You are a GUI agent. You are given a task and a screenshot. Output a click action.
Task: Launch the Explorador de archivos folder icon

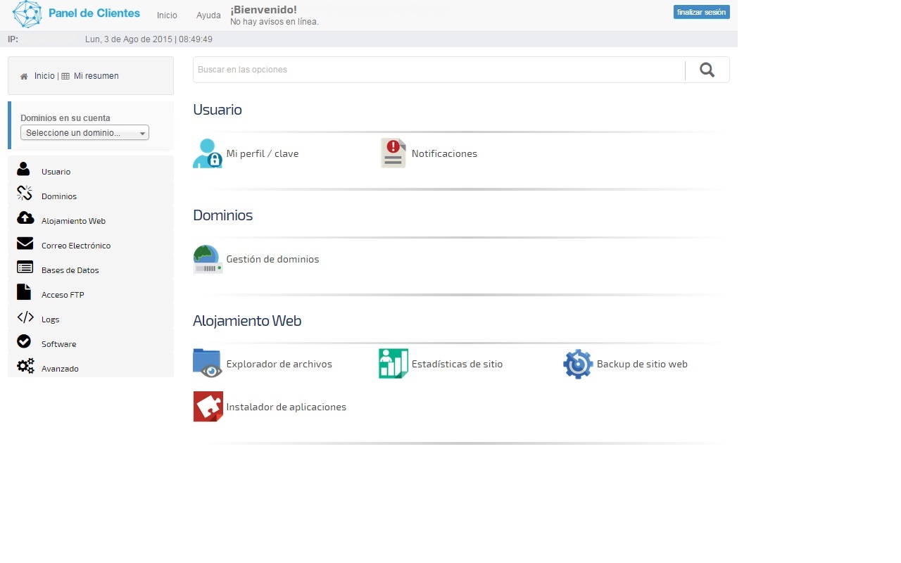click(x=208, y=364)
